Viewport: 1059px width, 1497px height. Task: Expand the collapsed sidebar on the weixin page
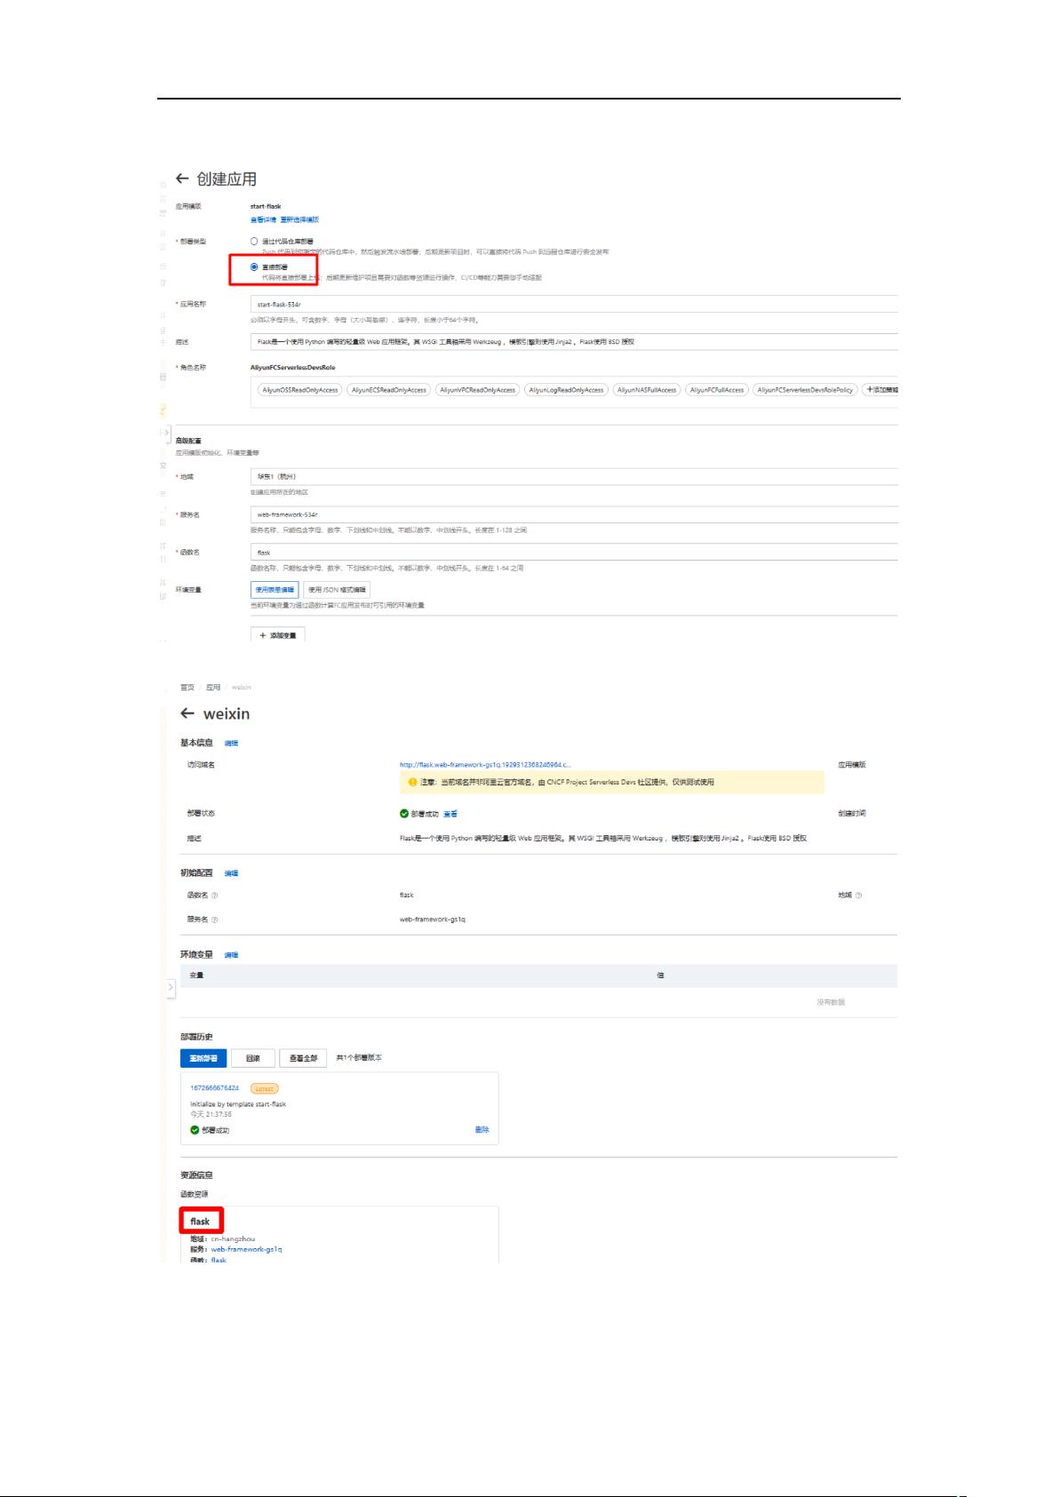[x=171, y=988]
